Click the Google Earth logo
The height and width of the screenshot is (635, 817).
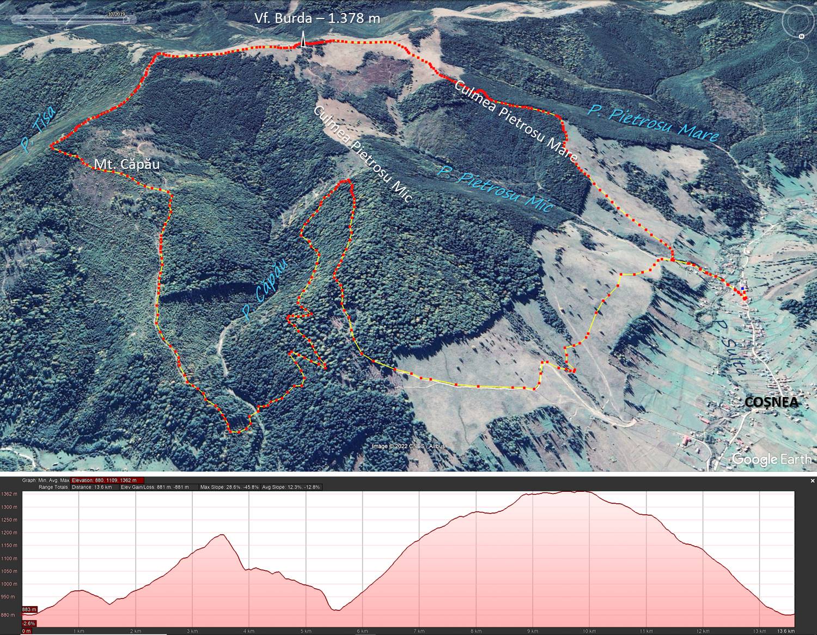(x=771, y=459)
